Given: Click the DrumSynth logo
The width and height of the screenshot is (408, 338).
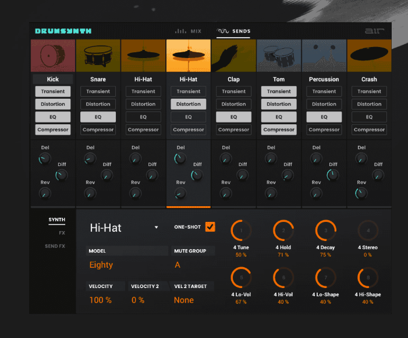Looking at the screenshot, I should click(x=63, y=31).
